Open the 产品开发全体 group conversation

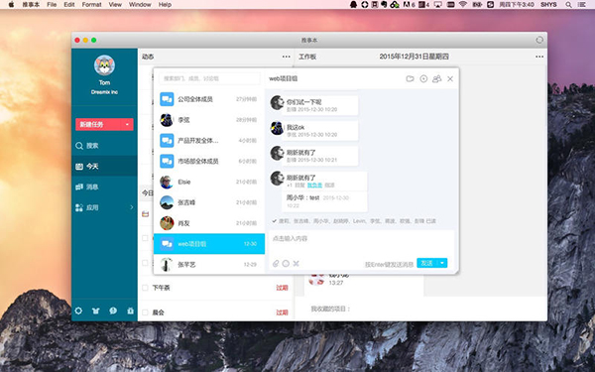tap(209, 141)
